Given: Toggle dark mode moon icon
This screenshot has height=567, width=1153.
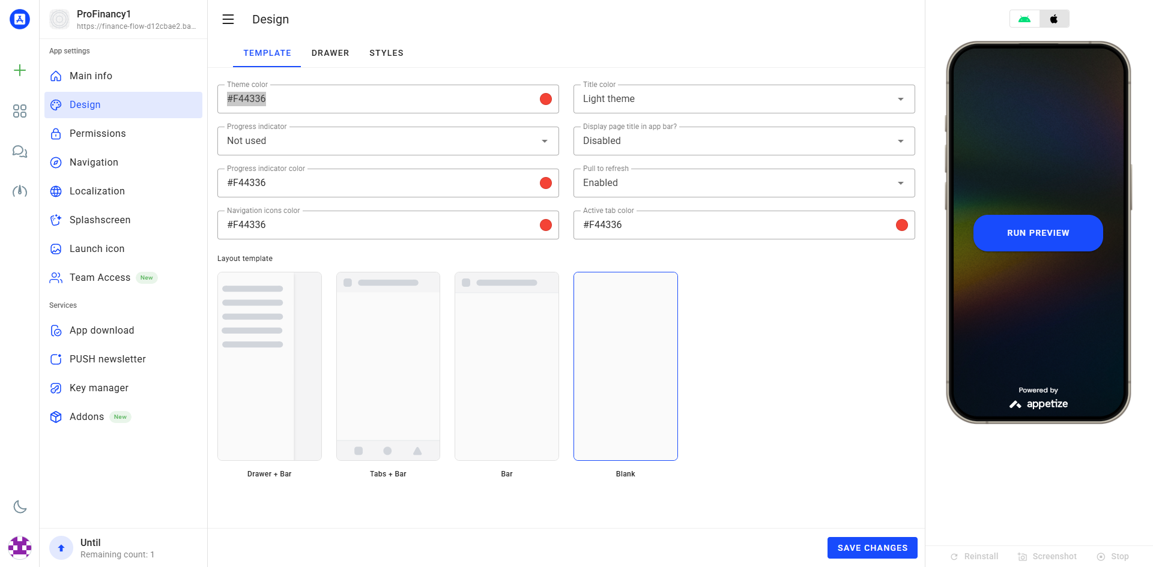Looking at the screenshot, I should 20,507.
